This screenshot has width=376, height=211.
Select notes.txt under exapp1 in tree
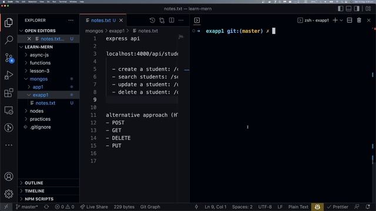pos(48,103)
